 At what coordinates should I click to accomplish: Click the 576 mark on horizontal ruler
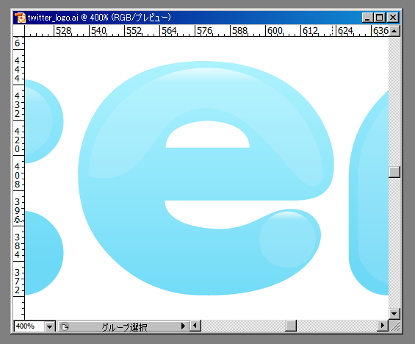204,31
